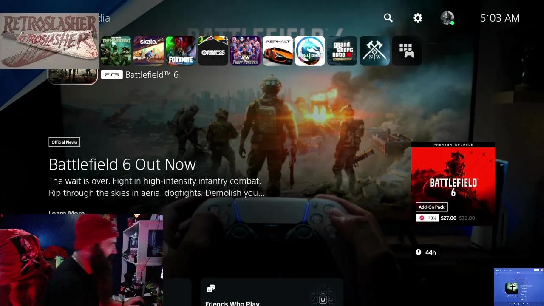The width and height of the screenshot is (544, 306).
Task: Open the user profile avatar
Action: 447,18
